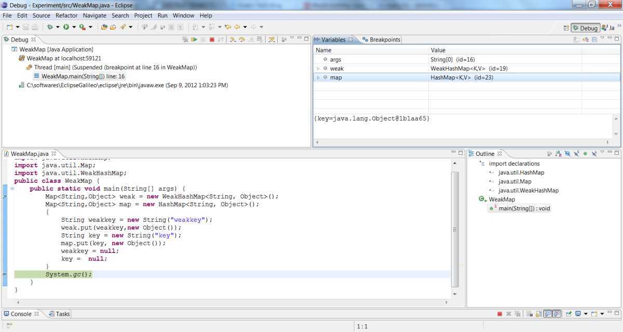
Task: Show more perspectives chevron
Action: (618, 24)
